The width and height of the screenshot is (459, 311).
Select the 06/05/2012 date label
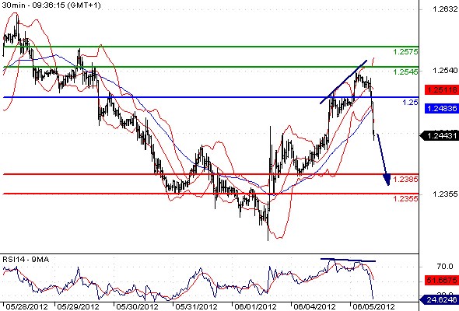(374, 306)
